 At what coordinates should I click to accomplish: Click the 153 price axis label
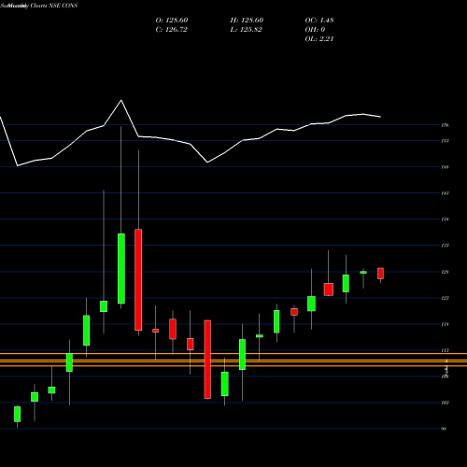(x=445, y=141)
